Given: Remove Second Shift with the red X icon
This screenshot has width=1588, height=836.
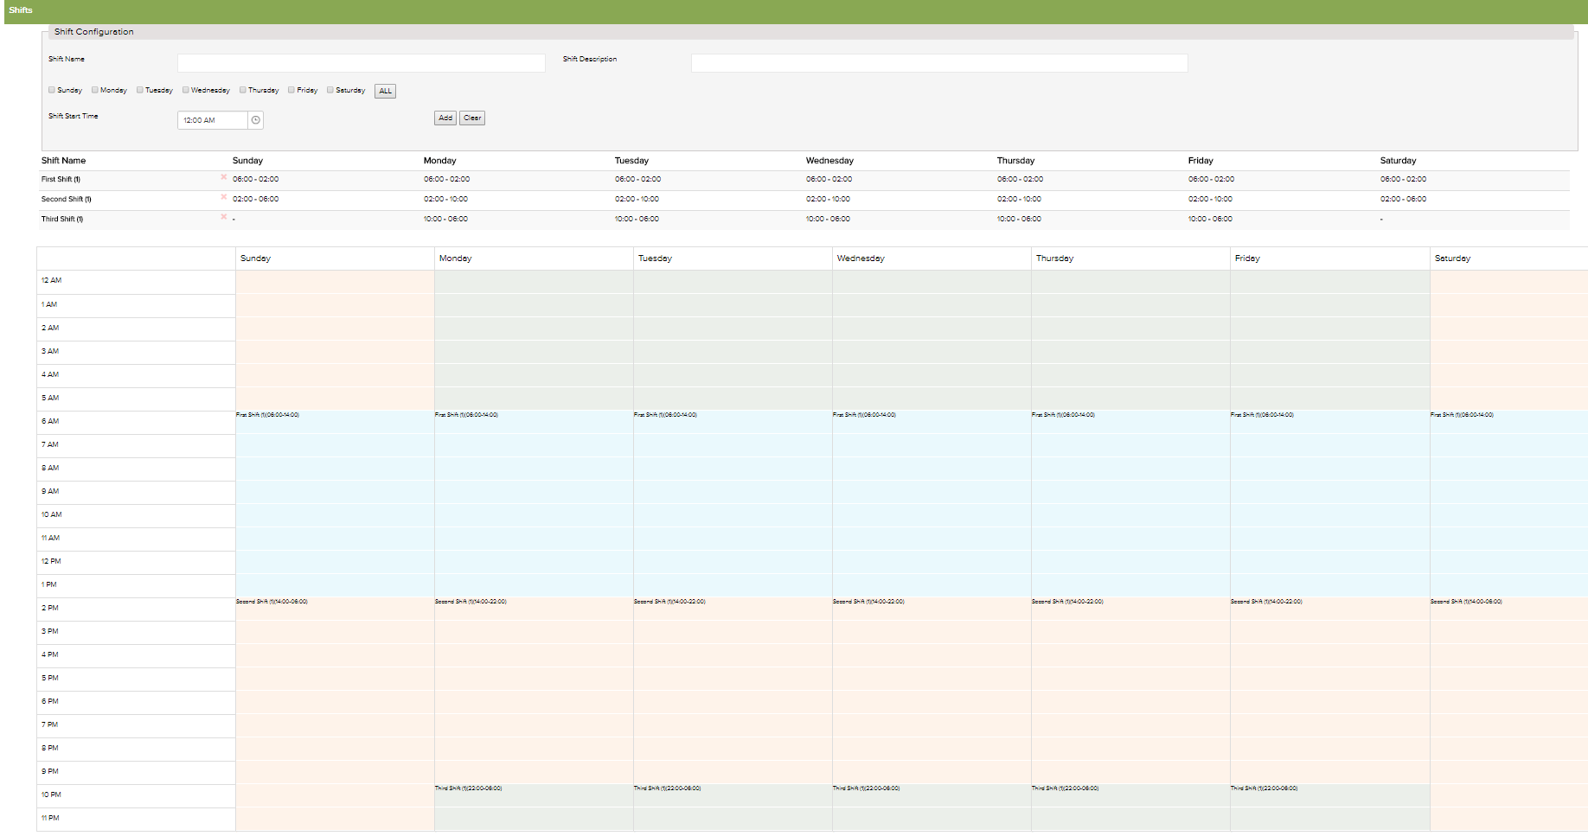Looking at the screenshot, I should pos(223,197).
